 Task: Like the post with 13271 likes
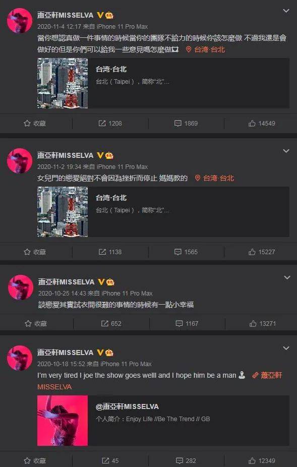pos(262,323)
